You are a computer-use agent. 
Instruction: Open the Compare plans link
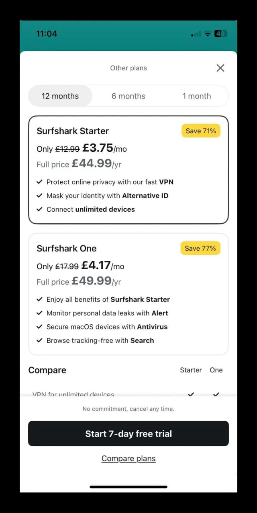point(128,458)
